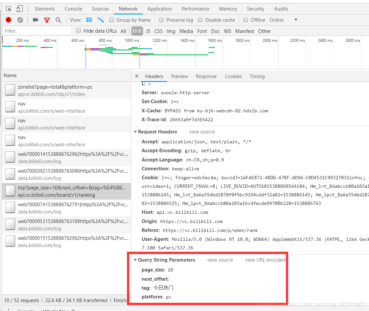Open the Console panel
The width and height of the screenshot is (369, 311).
74,9
